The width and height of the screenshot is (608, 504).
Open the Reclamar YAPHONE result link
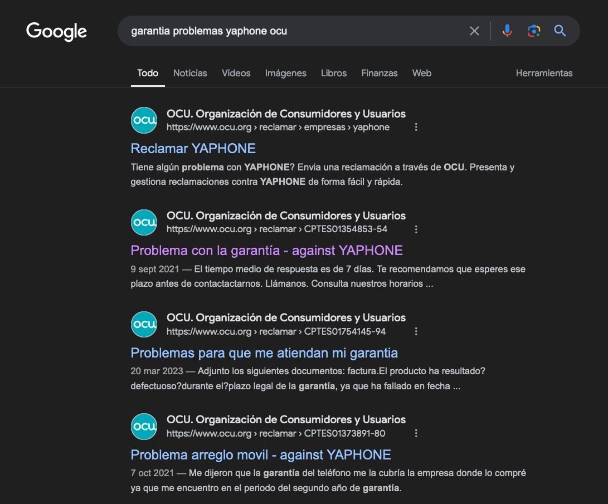(x=193, y=148)
